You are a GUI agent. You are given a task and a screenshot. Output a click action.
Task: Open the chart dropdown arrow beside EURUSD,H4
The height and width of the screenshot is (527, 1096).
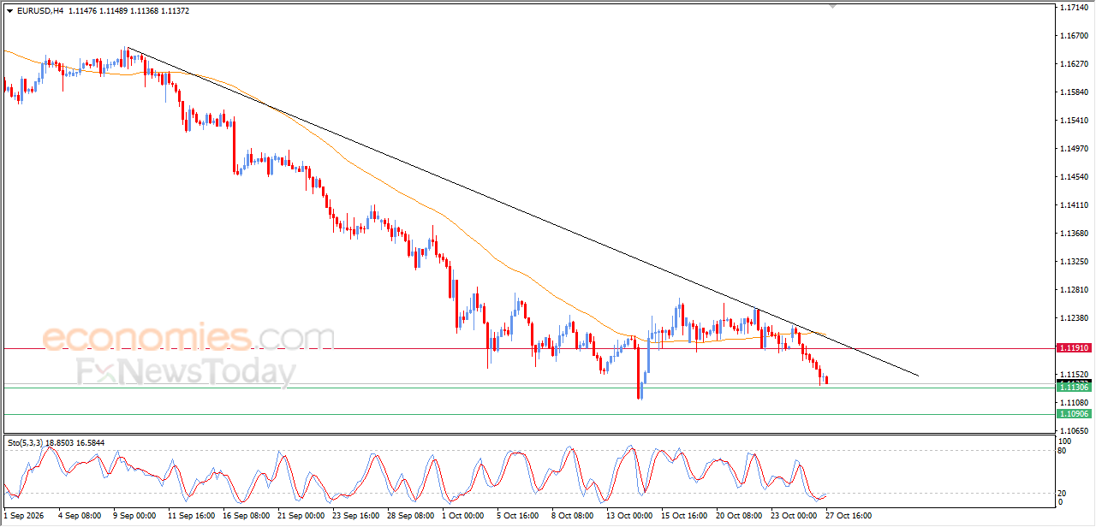(9, 11)
